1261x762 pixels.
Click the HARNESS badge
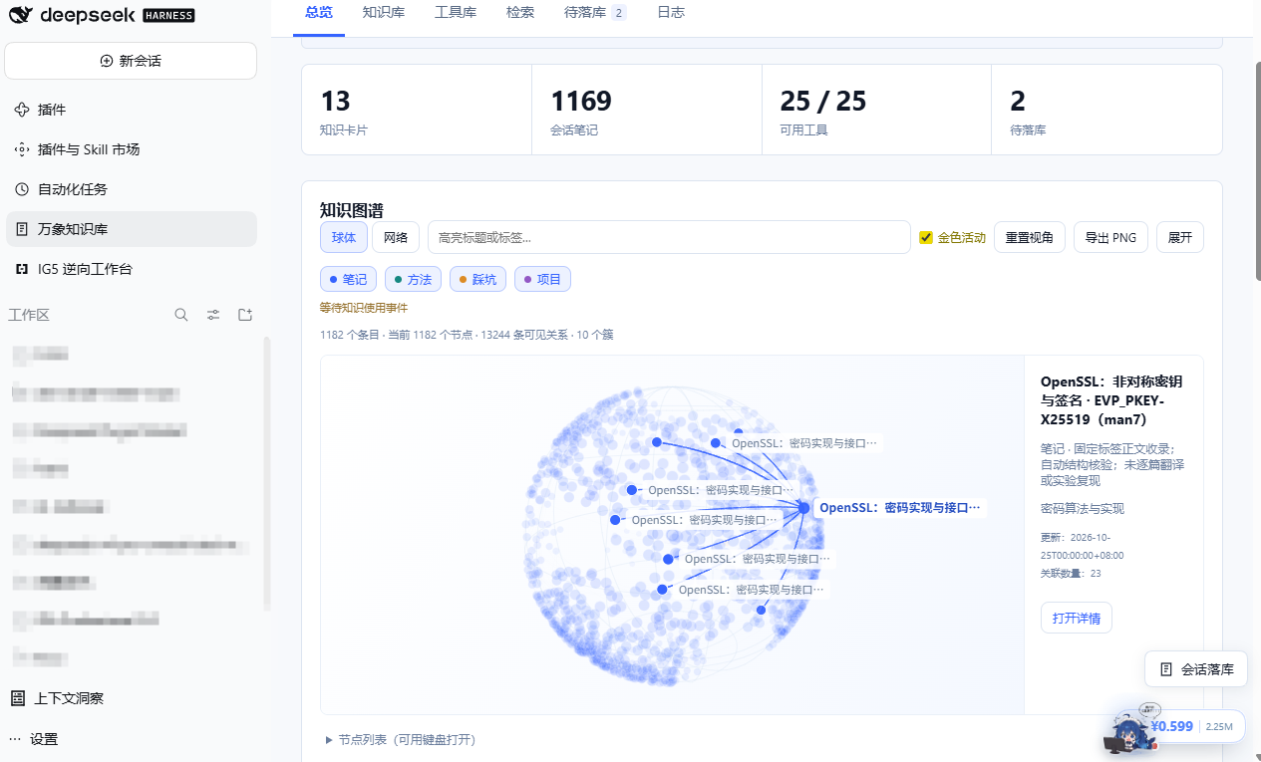pyautogui.click(x=168, y=15)
